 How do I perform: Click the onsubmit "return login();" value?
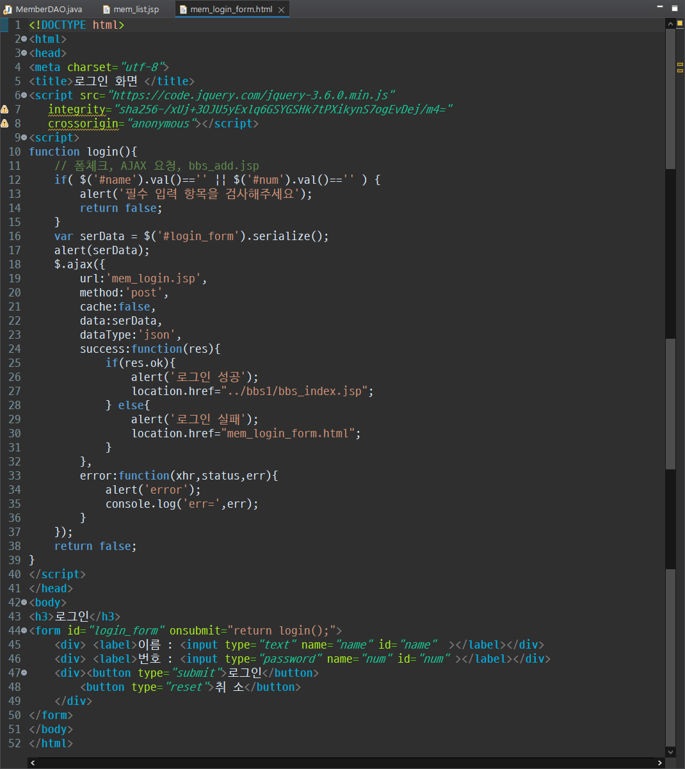282,631
